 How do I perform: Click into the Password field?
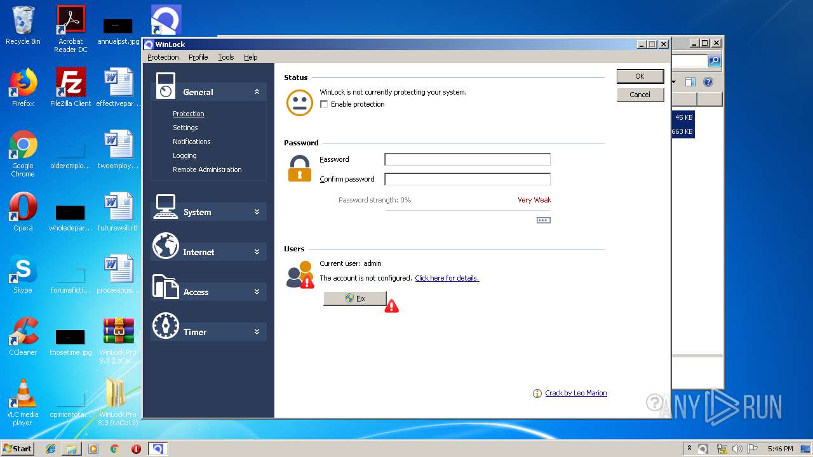tap(467, 159)
